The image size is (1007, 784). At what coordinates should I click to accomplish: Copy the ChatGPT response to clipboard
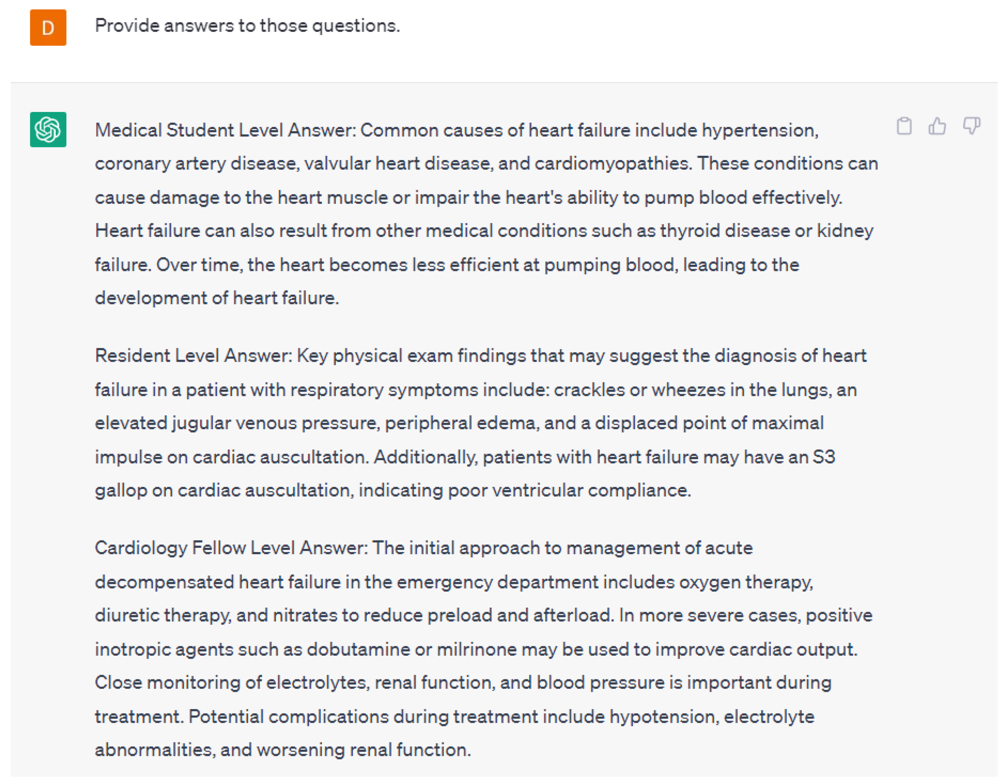point(904,126)
